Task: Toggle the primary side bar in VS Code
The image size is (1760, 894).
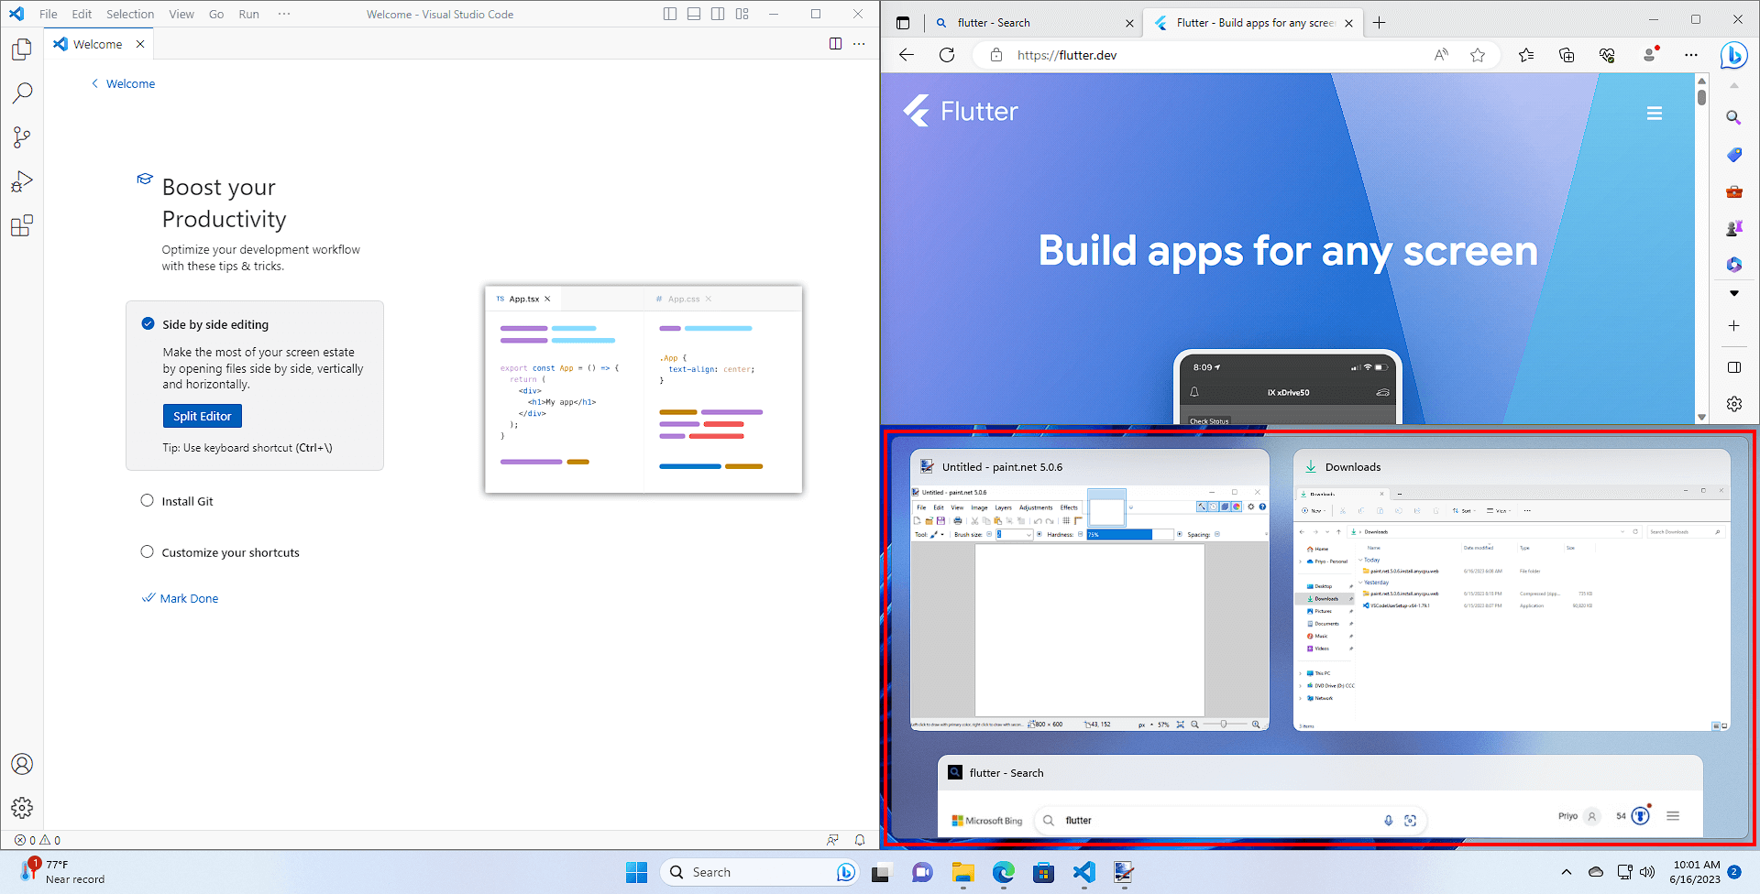Action: click(x=670, y=14)
